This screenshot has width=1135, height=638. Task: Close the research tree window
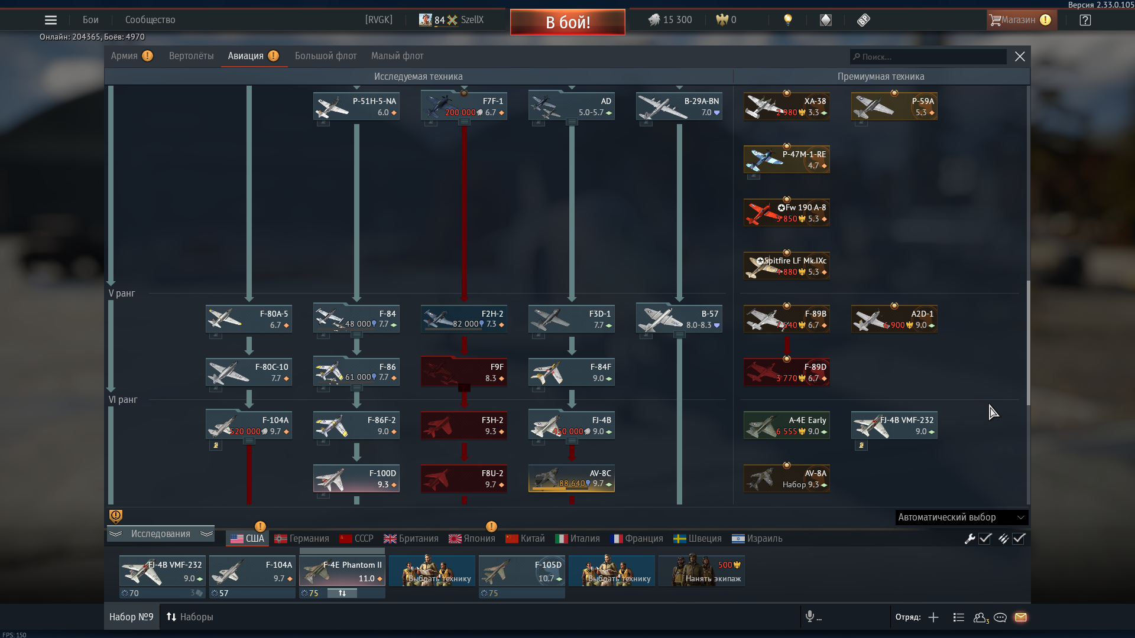[x=1020, y=57]
